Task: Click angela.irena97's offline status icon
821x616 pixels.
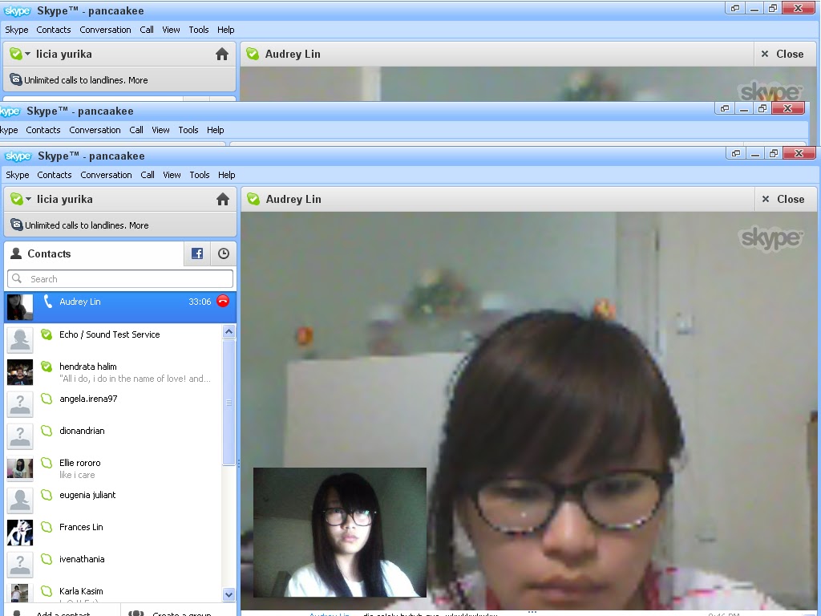Action: pos(47,399)
